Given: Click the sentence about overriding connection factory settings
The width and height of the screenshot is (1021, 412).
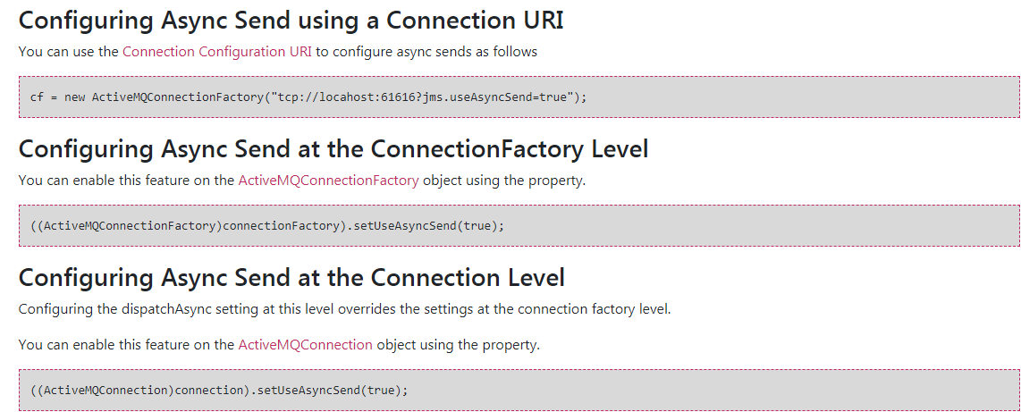Looking at the screenshot, I should [344, 309].
